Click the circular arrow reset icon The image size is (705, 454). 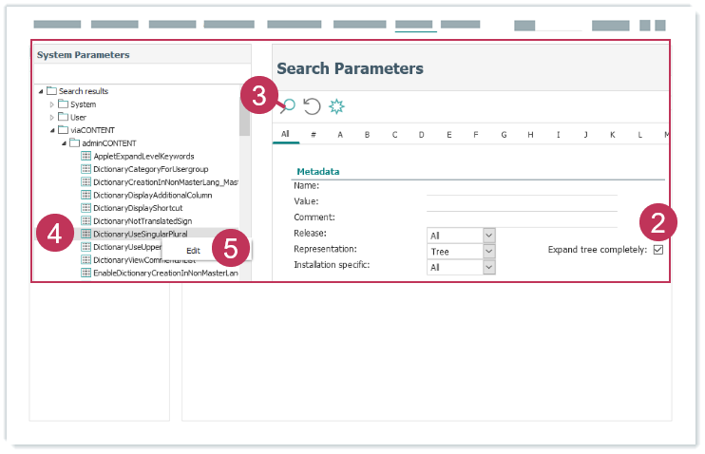312,106
